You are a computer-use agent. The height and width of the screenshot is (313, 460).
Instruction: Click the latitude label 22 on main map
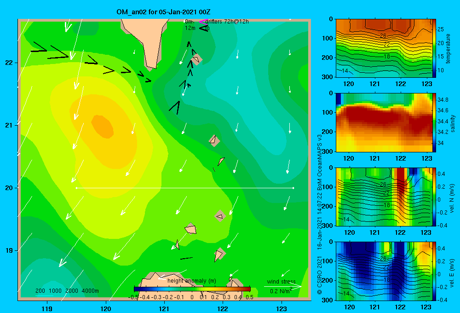tap(9, 63)
